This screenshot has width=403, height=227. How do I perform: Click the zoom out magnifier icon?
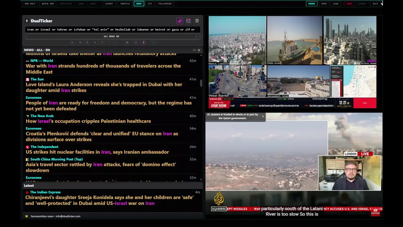pos(80,42)
